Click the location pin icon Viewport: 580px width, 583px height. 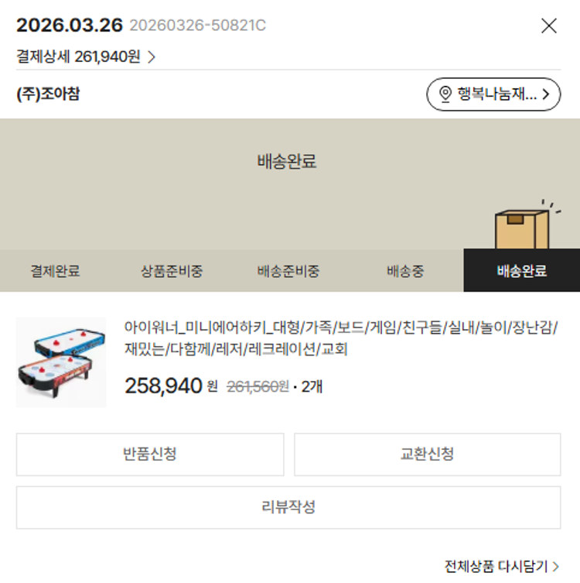coord(445,94)
